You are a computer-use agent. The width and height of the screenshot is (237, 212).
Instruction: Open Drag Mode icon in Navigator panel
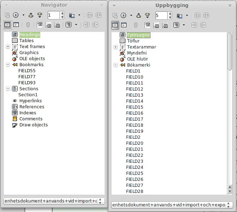coord(72,15)
